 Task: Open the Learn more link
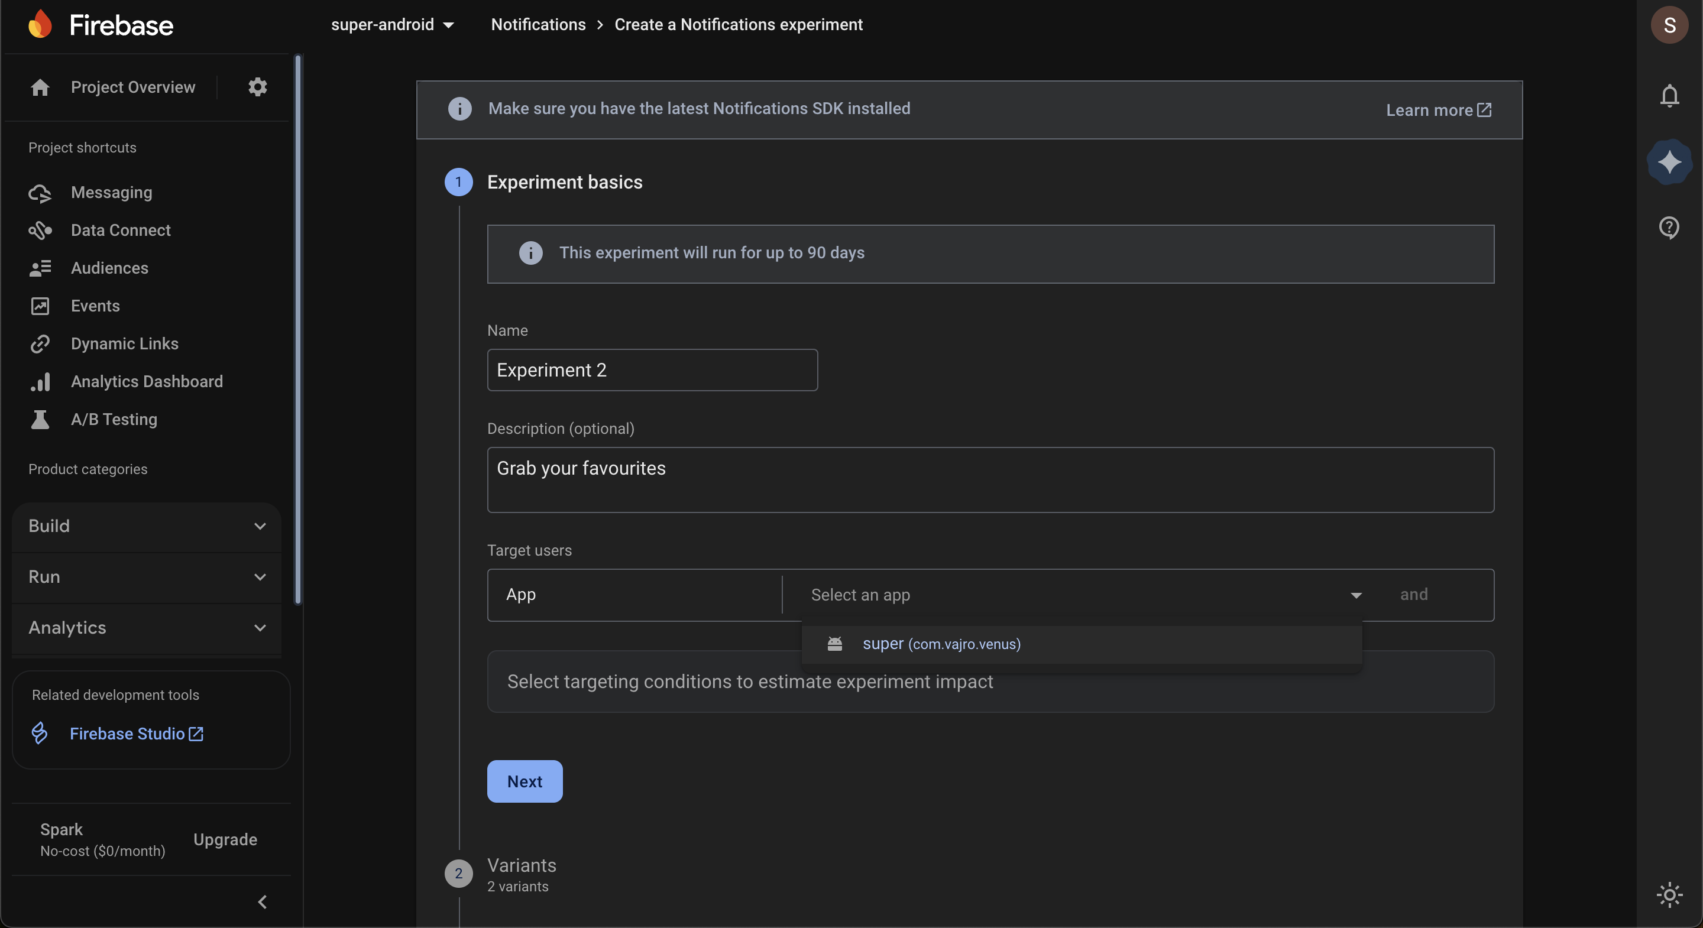tap(1438, 111)
